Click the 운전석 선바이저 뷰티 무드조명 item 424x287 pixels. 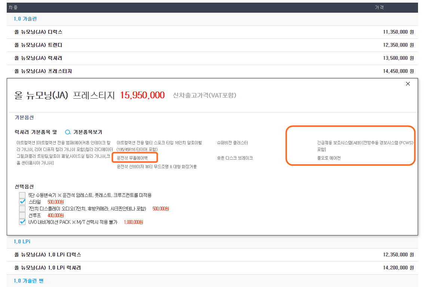(157, 167)
